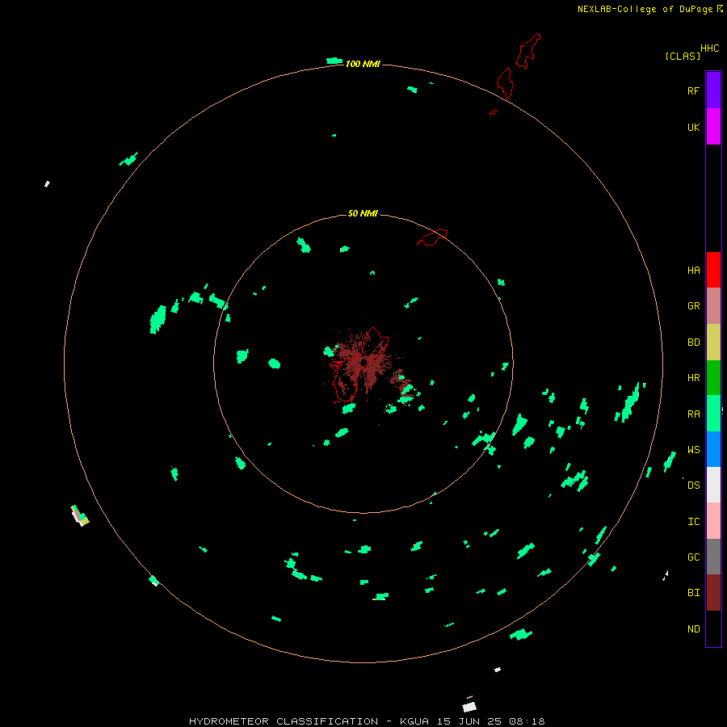
Task: Click the DS legend label
Action: coord(693,485)
